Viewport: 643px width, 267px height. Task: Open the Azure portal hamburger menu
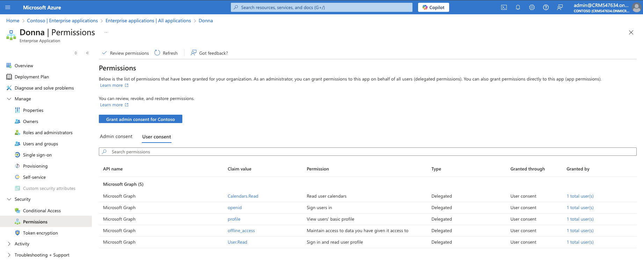(8, 7)
